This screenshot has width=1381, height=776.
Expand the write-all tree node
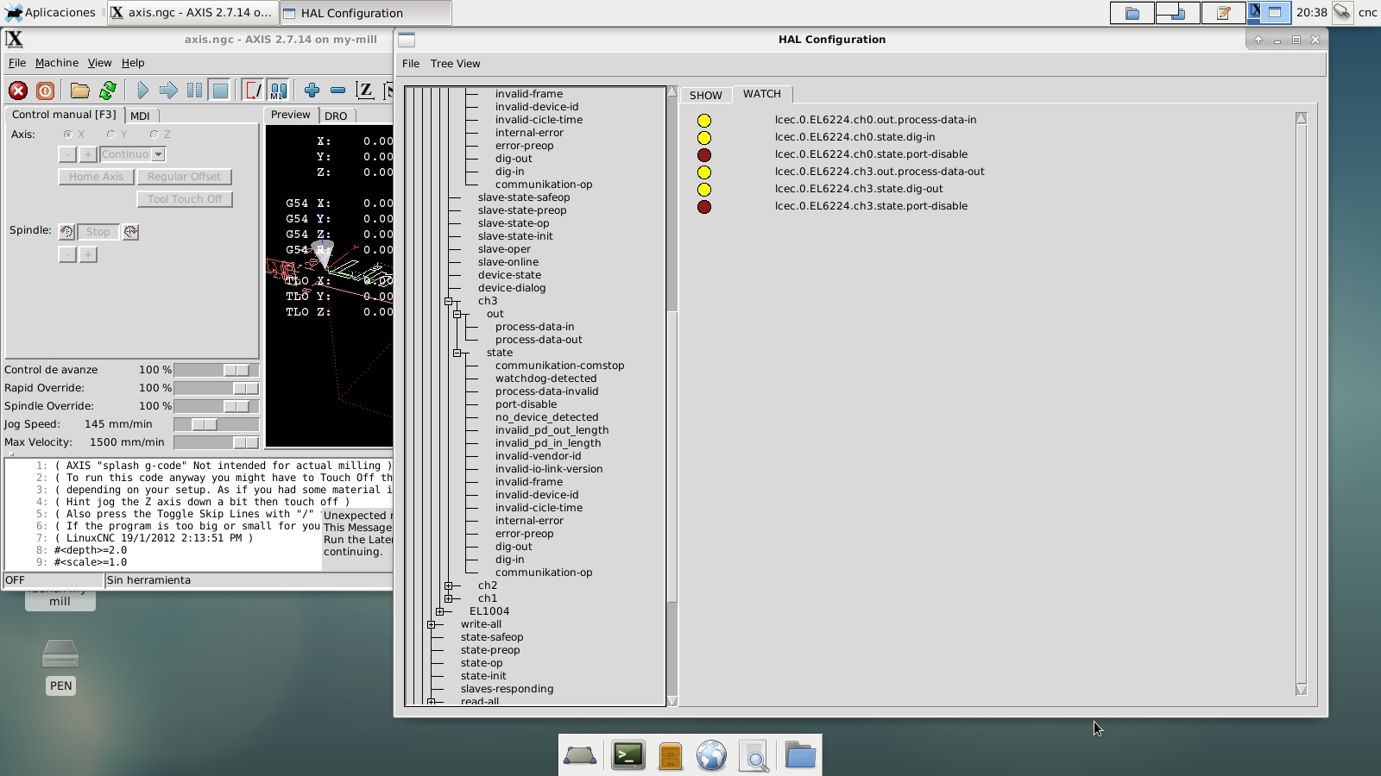tap(432, 625)
